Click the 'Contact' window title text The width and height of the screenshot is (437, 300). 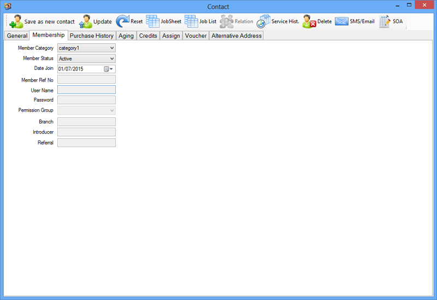pyautogui.click(x=218, y=7)
